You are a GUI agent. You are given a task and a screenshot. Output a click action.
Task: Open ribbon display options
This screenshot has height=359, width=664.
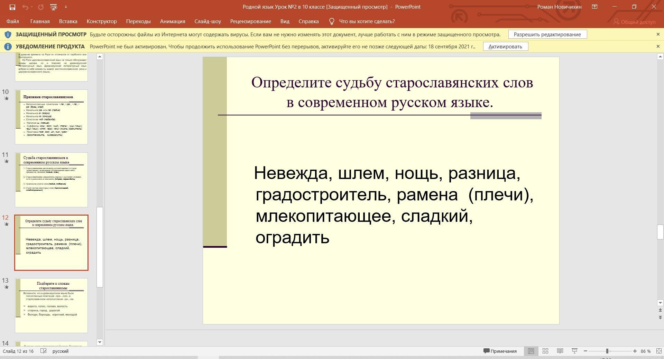[x=594, y=7]
